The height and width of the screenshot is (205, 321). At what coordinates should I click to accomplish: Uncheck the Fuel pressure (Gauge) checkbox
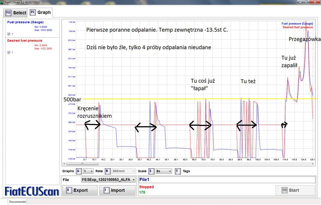click(9, 34)
